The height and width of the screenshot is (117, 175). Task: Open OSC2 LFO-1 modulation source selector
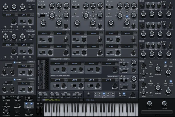pyautogui.click(x=93, y=46)
